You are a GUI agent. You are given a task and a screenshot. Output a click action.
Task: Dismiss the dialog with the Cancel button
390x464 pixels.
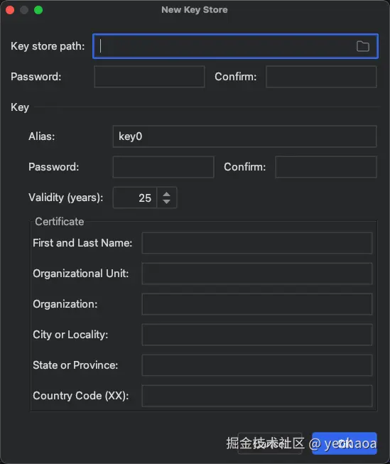point(270,443)
